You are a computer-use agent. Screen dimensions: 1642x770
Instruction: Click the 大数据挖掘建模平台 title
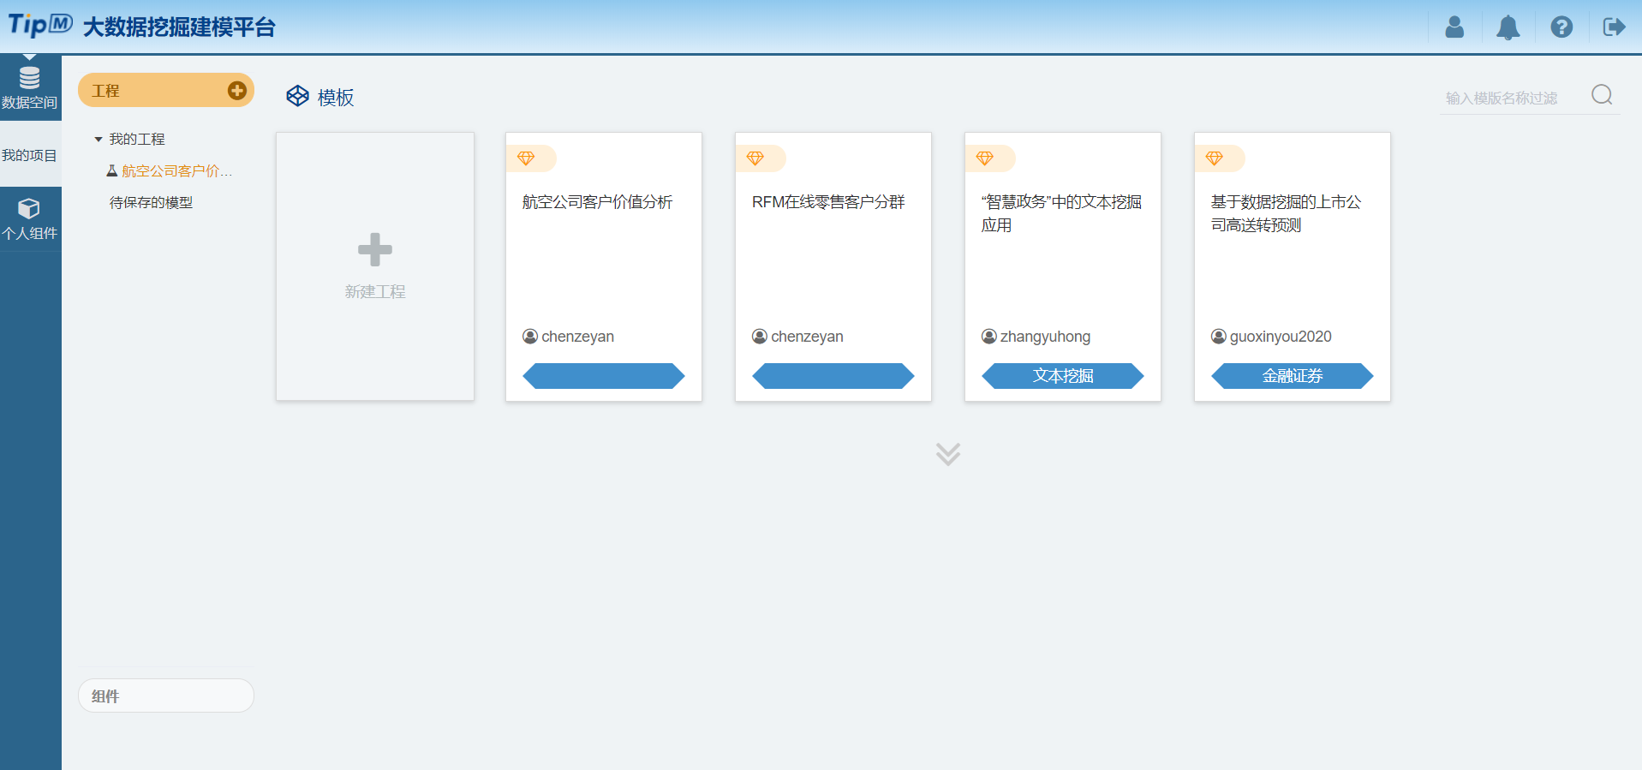click(x=179, y=27)
